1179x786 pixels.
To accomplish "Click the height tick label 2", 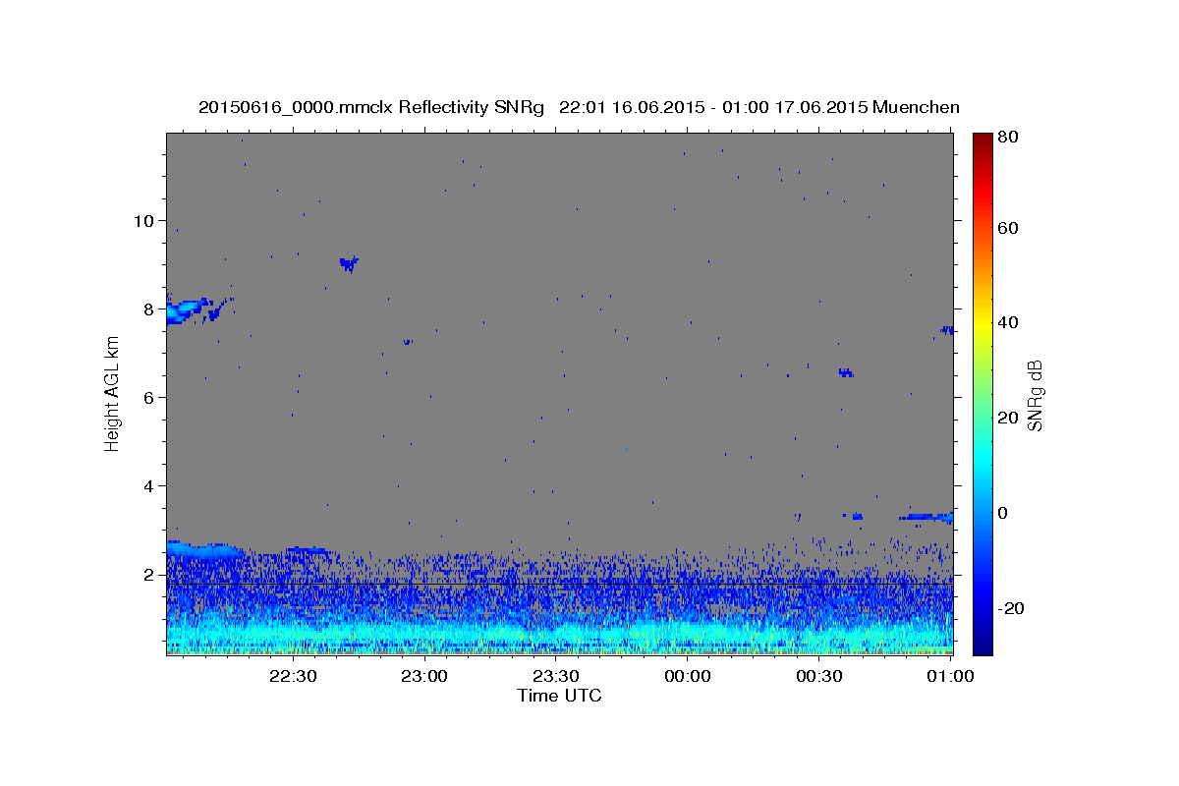I will [x=150, y=574].
